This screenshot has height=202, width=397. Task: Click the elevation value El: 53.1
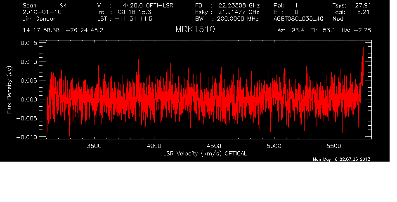point(323,31)
